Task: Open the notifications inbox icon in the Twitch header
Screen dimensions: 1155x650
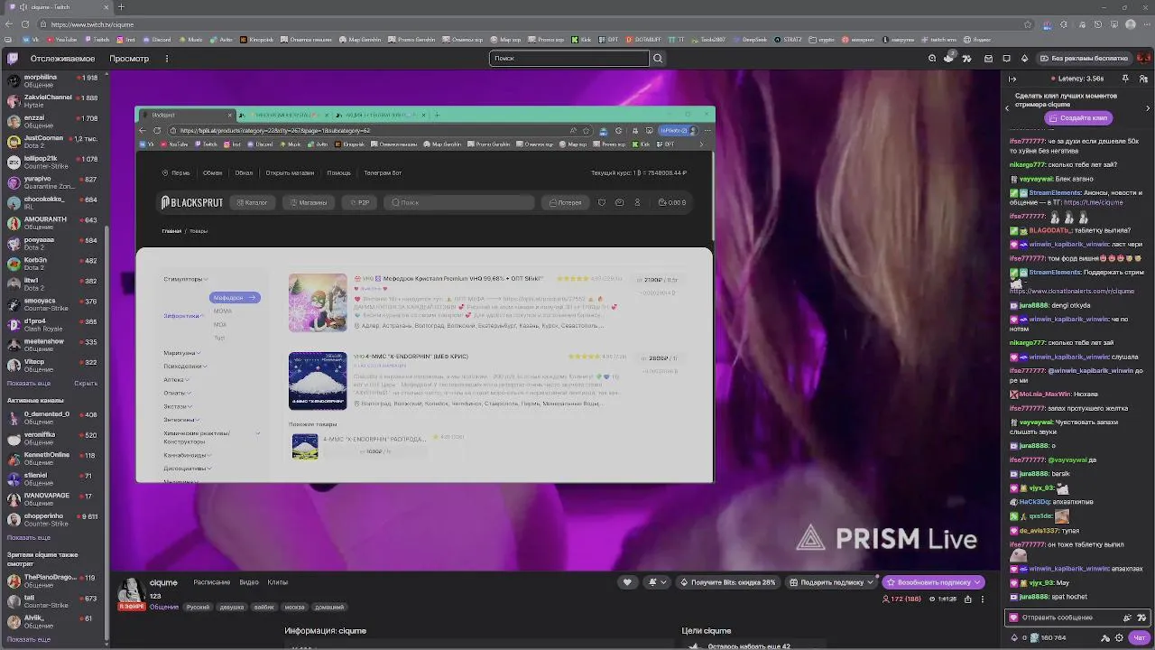Action: click(x=988, y=59)
